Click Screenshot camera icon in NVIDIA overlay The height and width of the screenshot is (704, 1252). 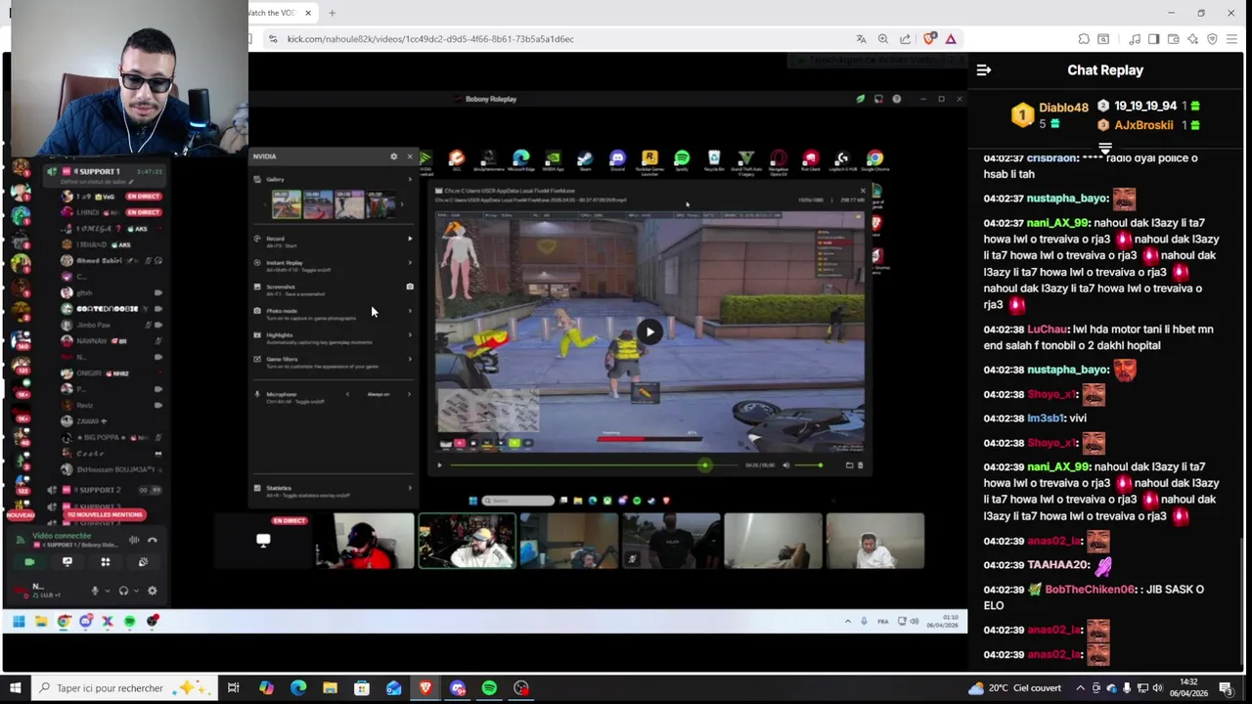[410, 286]
